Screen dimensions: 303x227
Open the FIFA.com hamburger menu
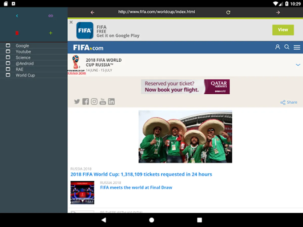(297, 47)
